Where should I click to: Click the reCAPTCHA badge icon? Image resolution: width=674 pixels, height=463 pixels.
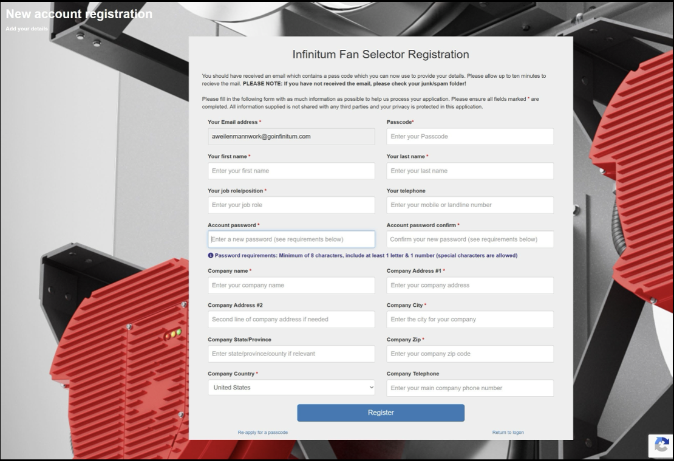tap(661, 446)
